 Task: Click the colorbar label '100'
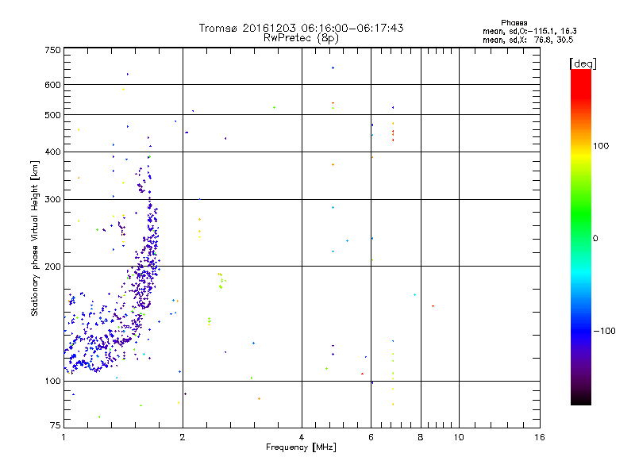point(601,146)
